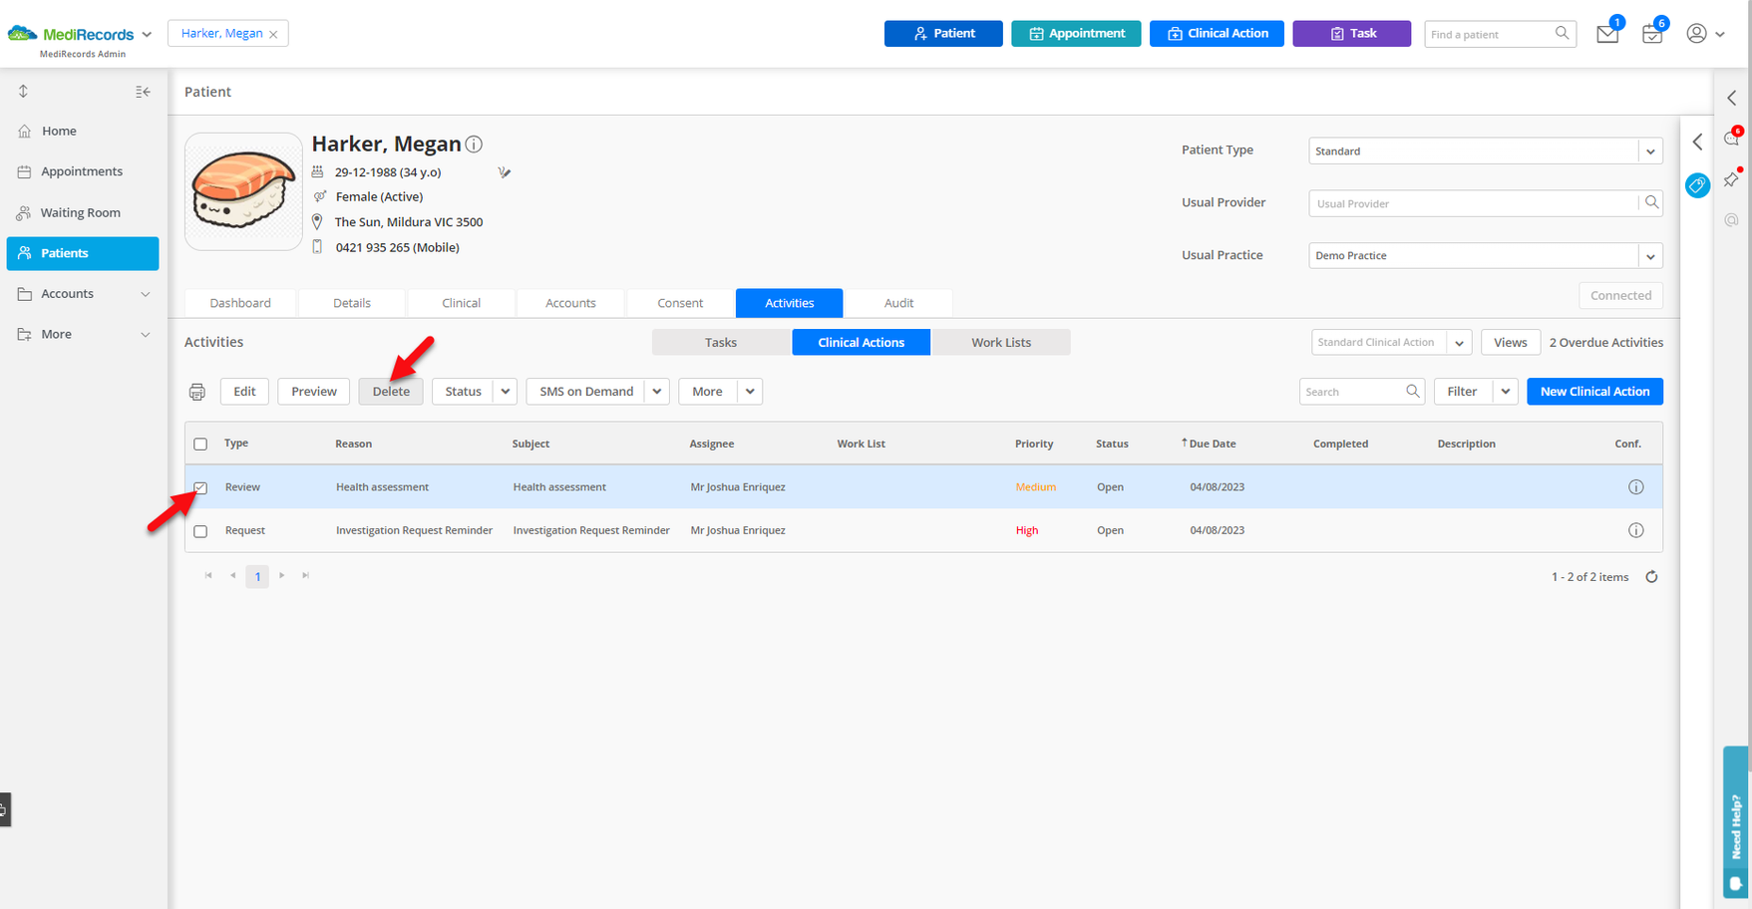Open the Status dropdown arrow

coord(506,392)
